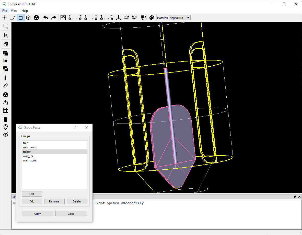Switch to isometric axis view

coord(119,18)
